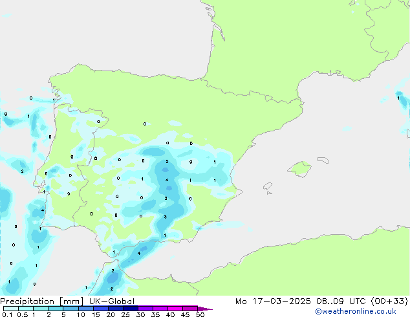Click the "30" legend scale label
This screenshot has height=317, width=410.
click(x=140, y=314)
